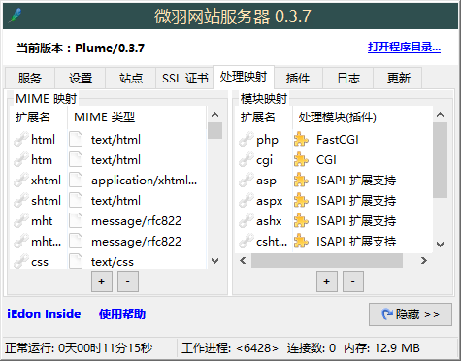Open the 日志 tab
Screen dimensions: 461x361
point(348,78)
